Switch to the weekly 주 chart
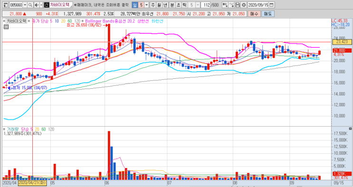 [153, 5]
